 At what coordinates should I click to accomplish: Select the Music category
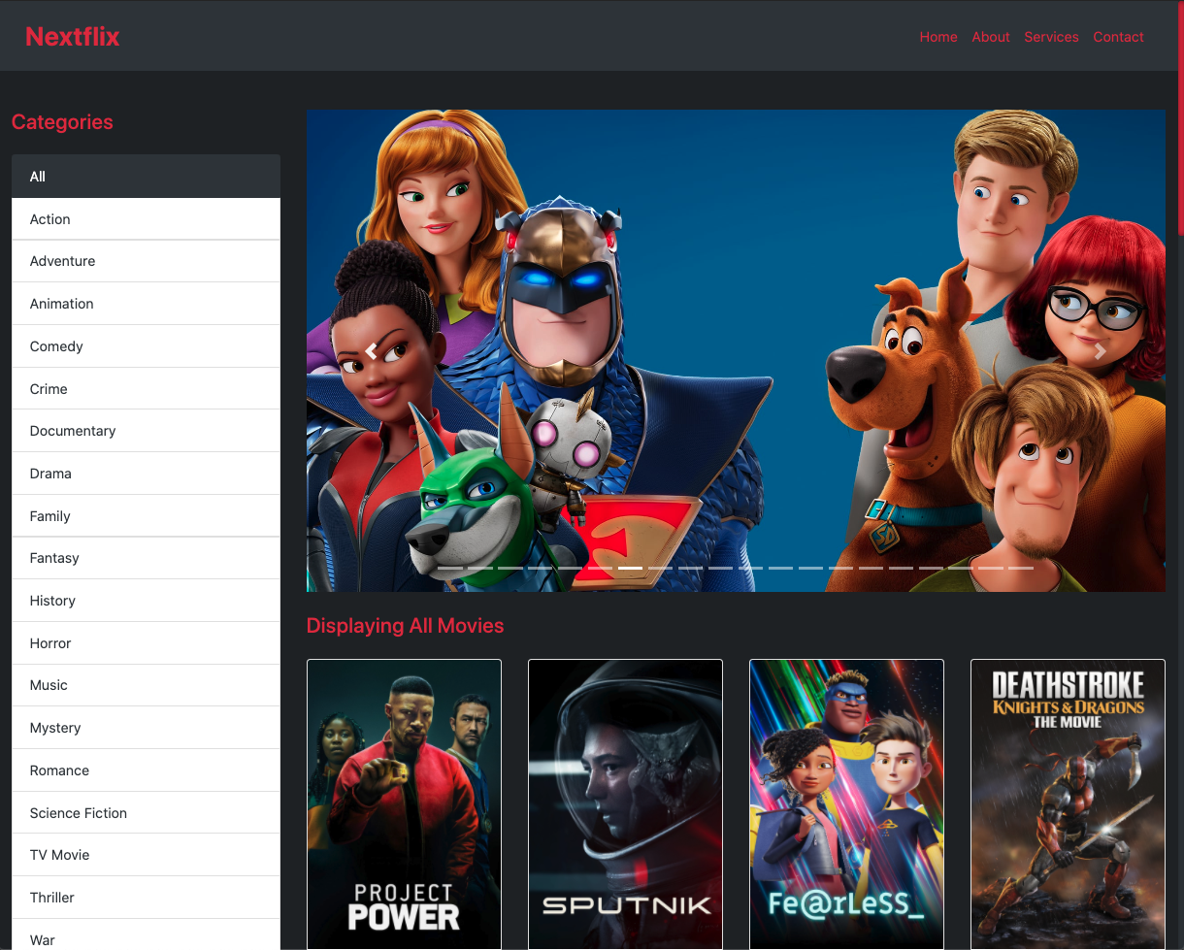click(146, 685)
